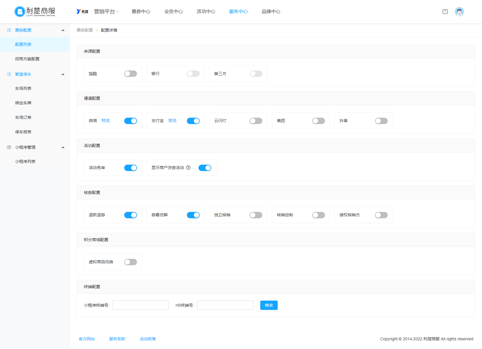Click help icon beside 显示商户发券活动
482x349 pixels.
pos(188,168)
